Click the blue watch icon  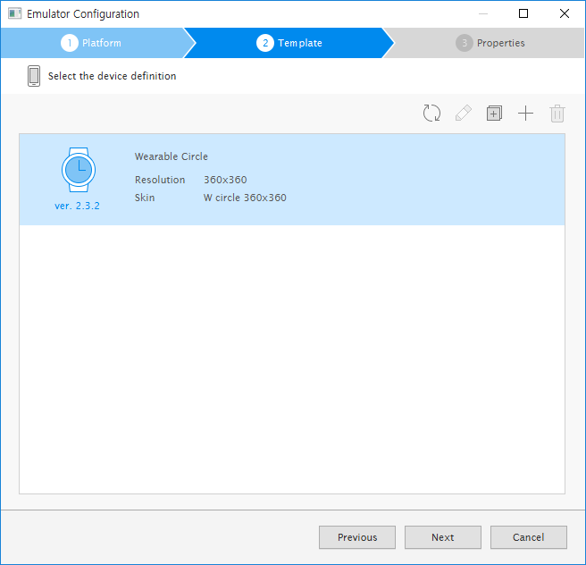[x=78, y=169]
